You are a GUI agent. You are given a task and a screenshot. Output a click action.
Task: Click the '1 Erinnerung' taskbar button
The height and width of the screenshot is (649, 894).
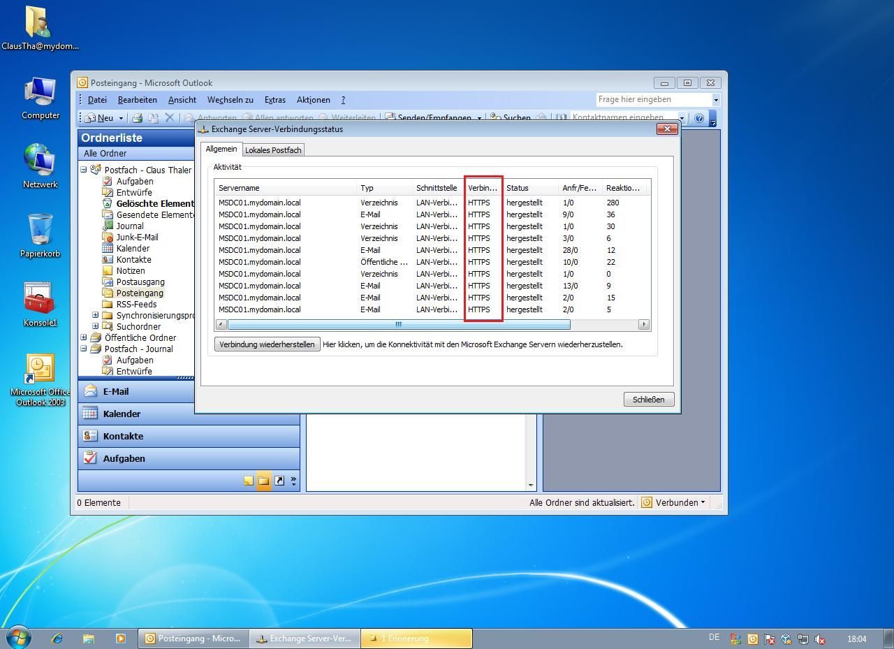click(416, 639)
